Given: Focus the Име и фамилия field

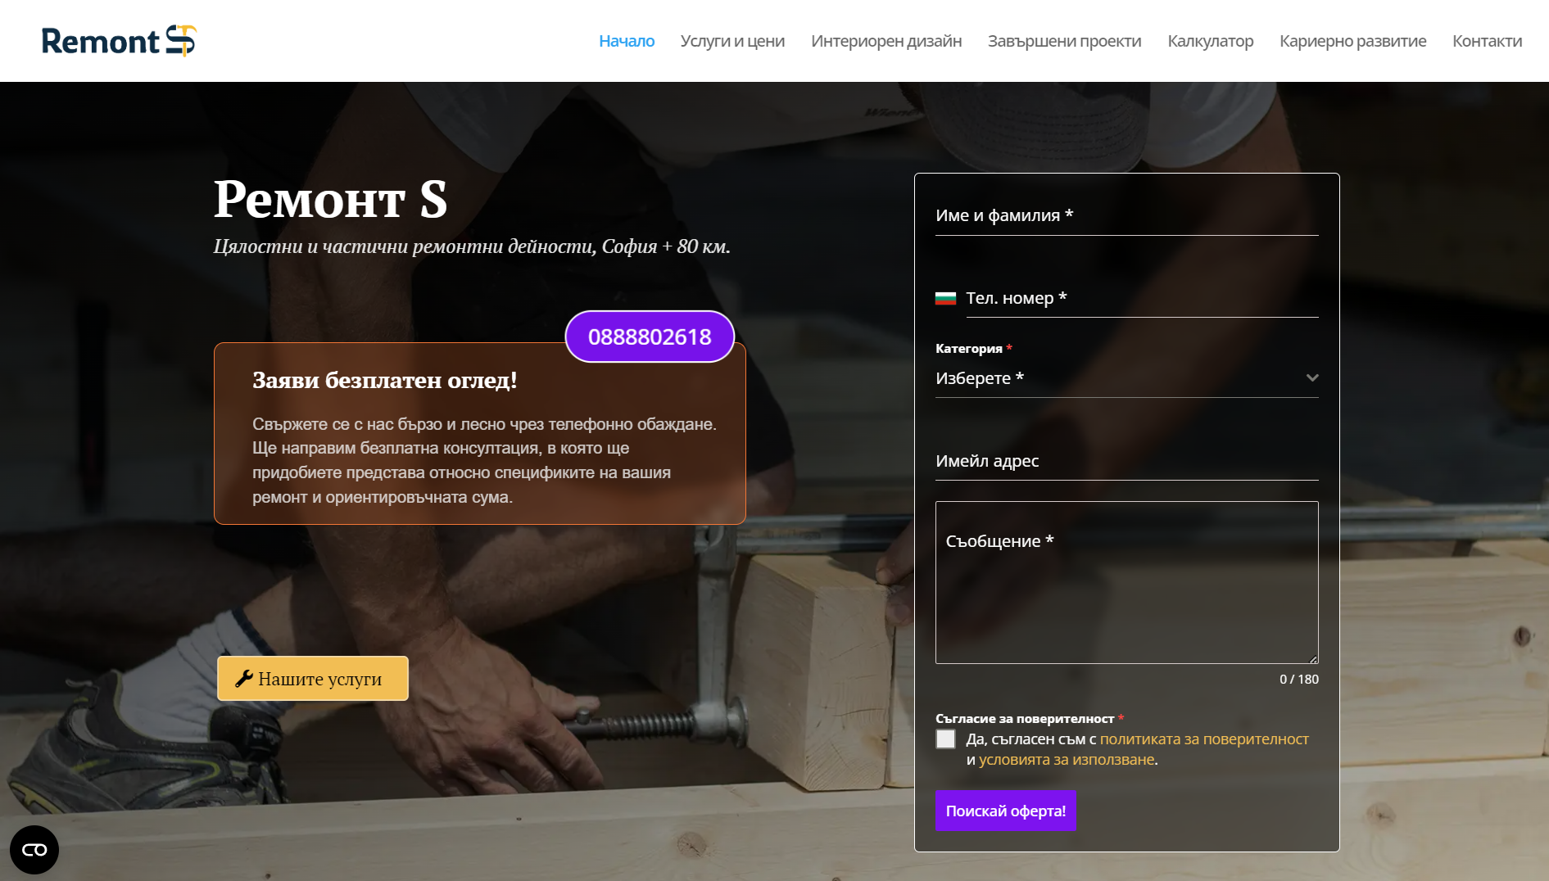Looking at the screenshot, I should pyautogui.click(x=1127, y=216).
